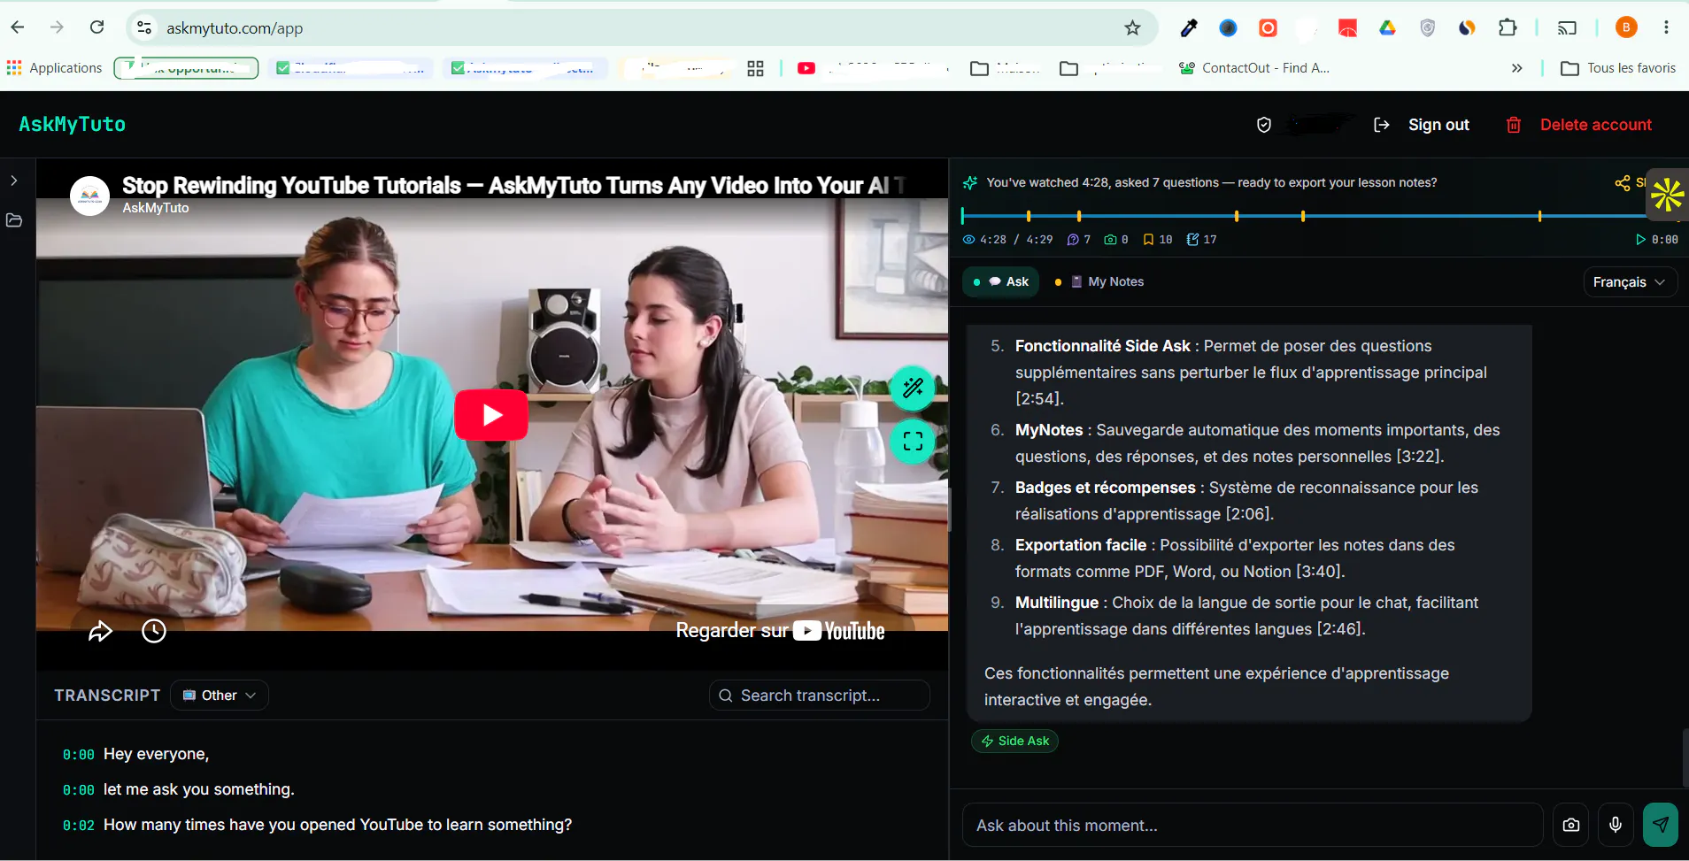Click the yellow starburst extension button

(x=1667, y=195)
